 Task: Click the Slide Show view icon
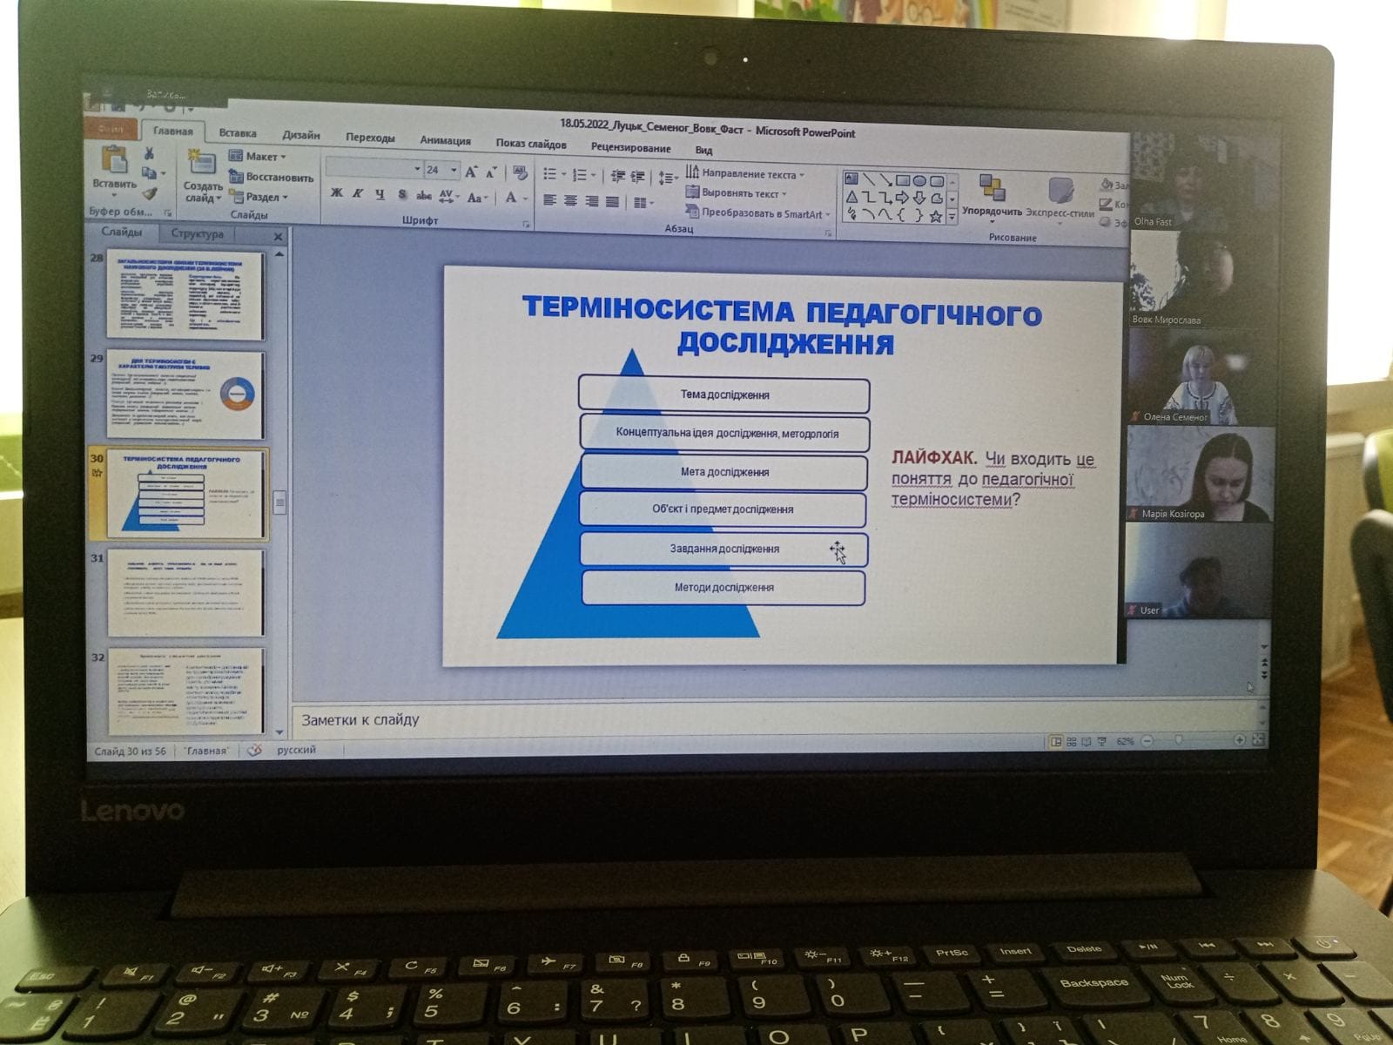1102,742
